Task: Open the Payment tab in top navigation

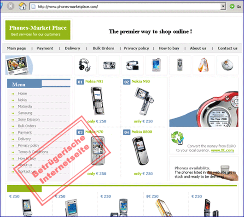Action: tap(45, 48)
